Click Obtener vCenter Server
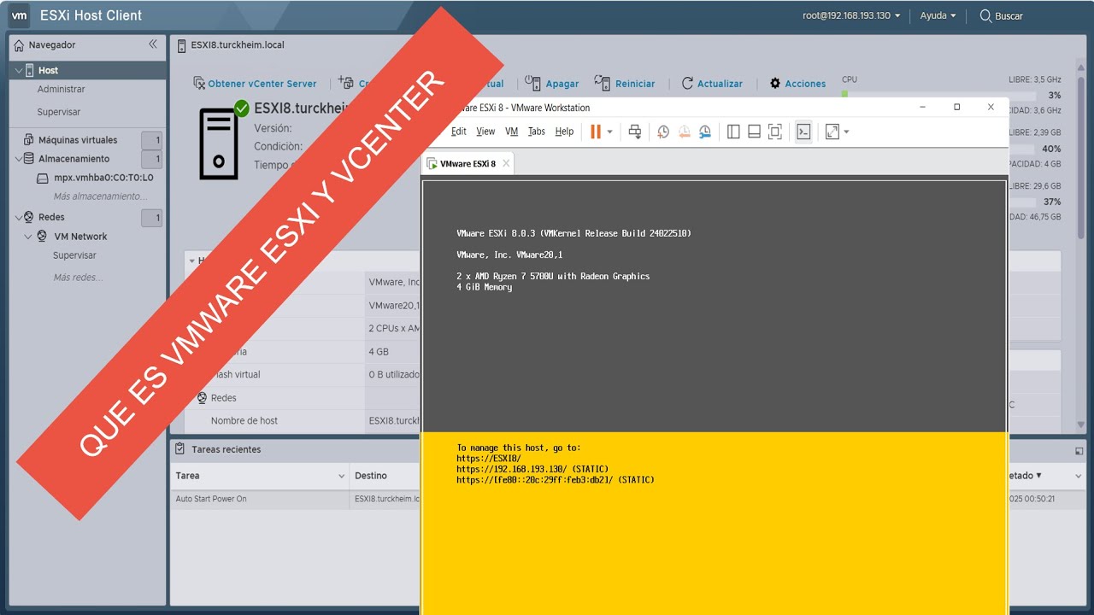The width and height of the screenshot is (1094, 615). pyautogui.click(x=256, y=84)
